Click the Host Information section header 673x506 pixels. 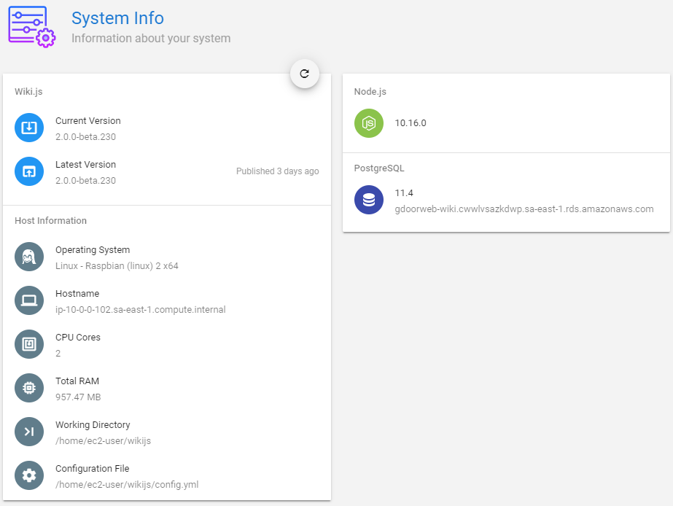[x=50, y=221]
